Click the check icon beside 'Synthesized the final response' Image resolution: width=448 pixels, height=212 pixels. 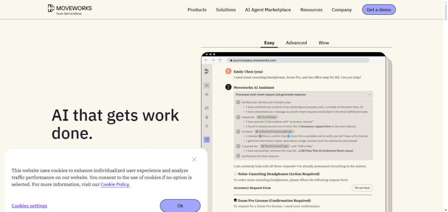[x=238, y=156]
